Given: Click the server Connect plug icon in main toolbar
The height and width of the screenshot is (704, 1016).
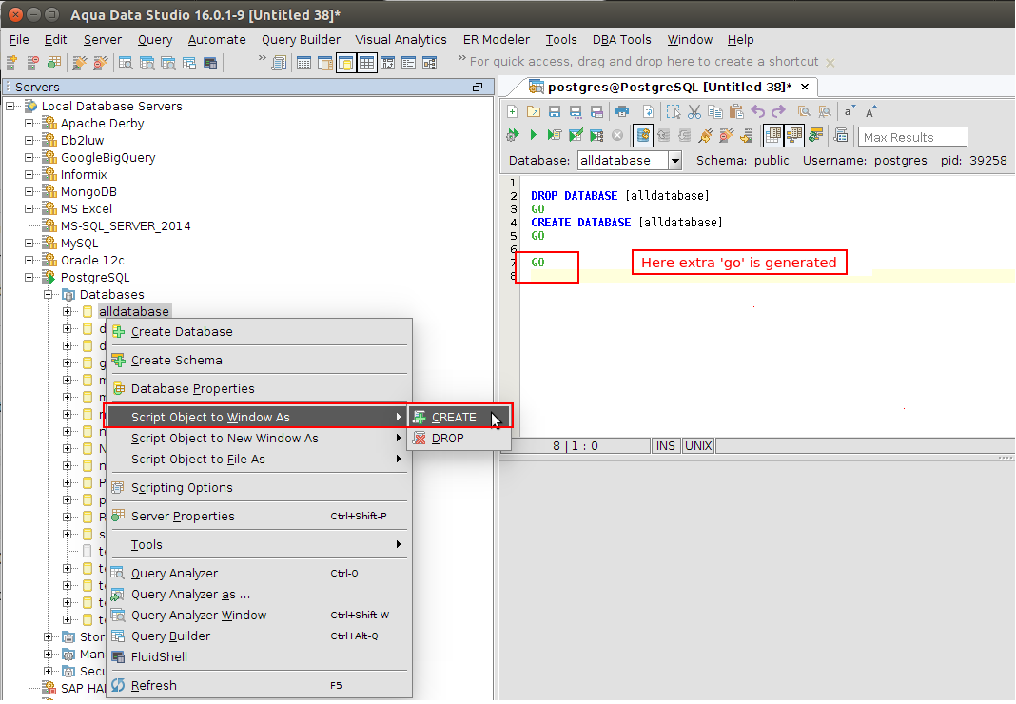Looking at the screenshot, I should pyautogui.click(x=80, y=62).
